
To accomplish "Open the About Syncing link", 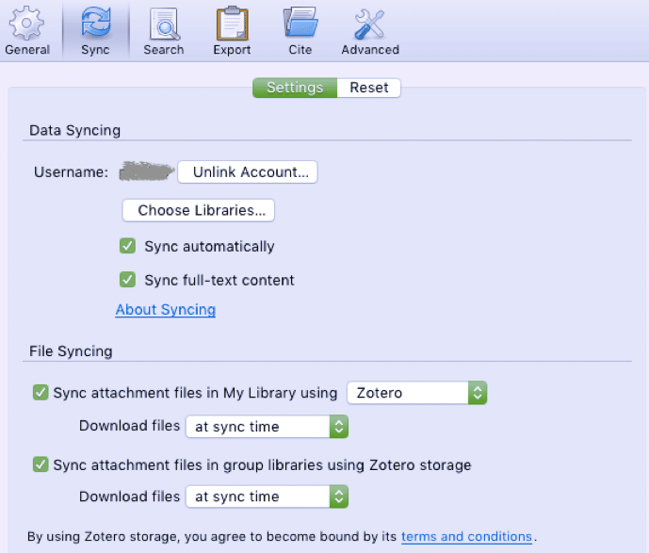I will pyautogui.click(x=166, y=310).
